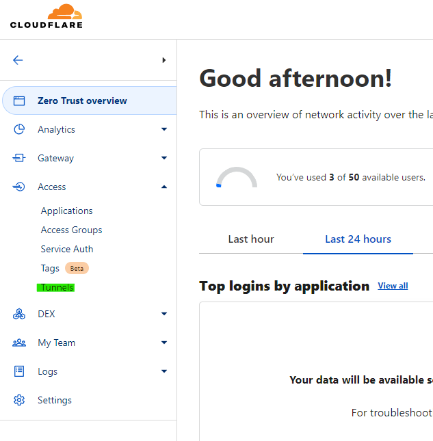Open Applications under Access
The width and height of the screenshot is (433, 441).
pos(66,211)
